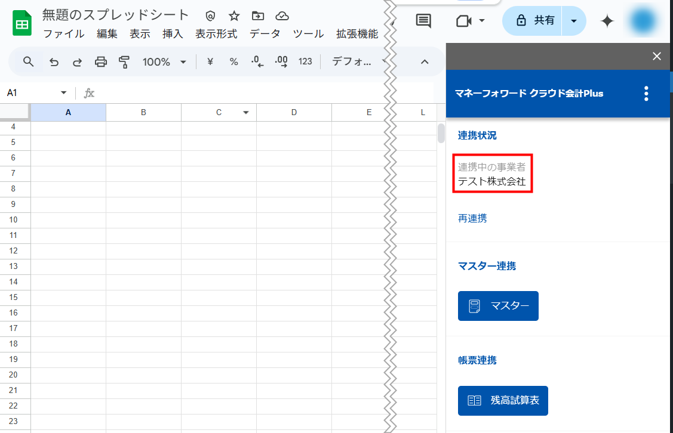Screen dimensions: 673x433
Task: Select row 20 header
Action: pyautogui.click(x=13, y=375)
